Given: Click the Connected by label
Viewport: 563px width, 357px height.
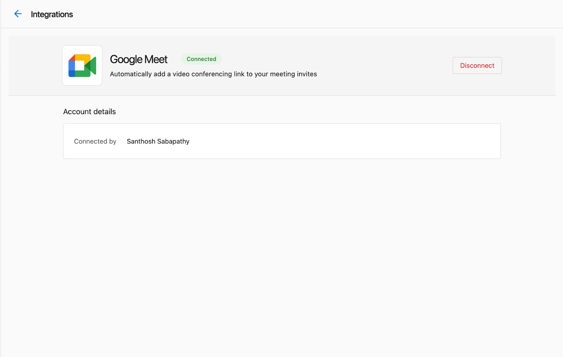Looking at the screenshot, I should pos(95,142).
